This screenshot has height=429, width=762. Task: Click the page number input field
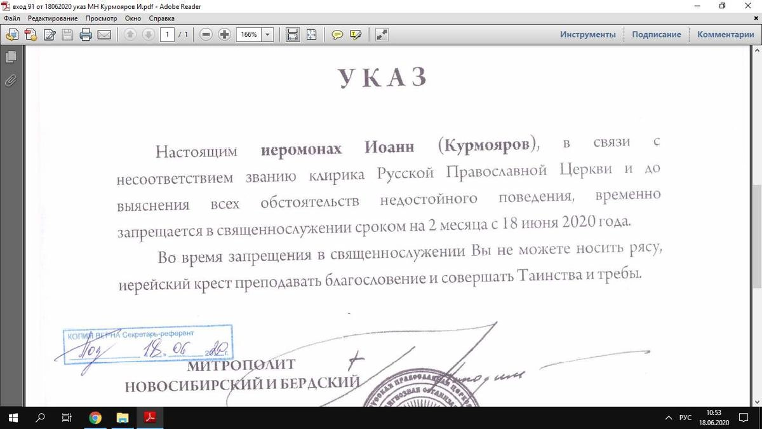pos(167,35)
